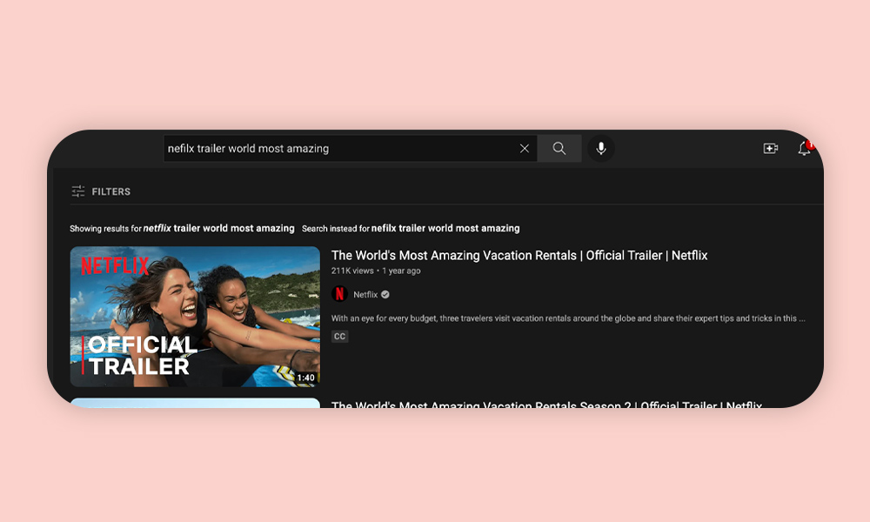The image size is (870, 522).
Task: Open the FILTERS options
Action: pos(101,191)
